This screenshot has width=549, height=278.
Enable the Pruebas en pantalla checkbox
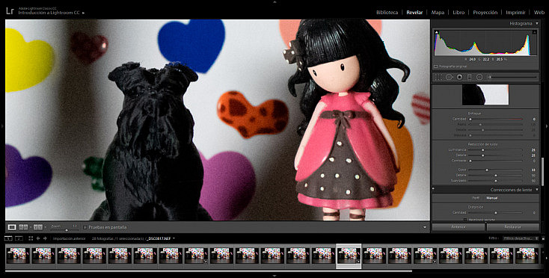tap(85, 227)
